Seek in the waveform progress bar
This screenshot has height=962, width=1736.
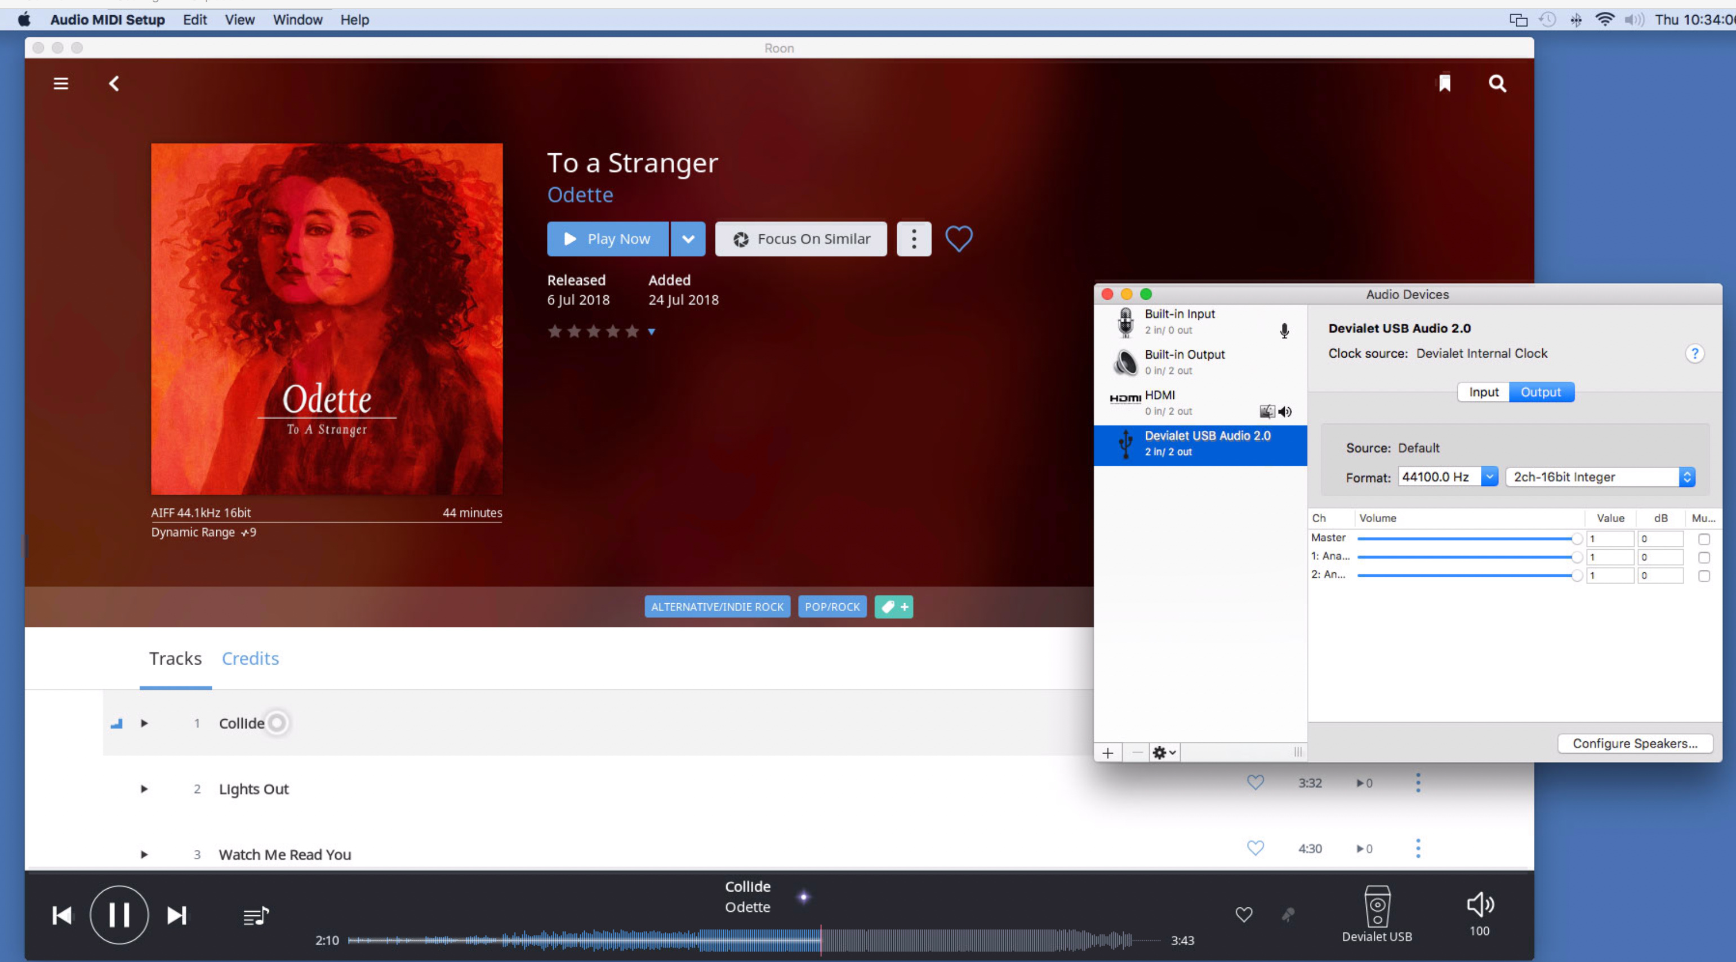coord(755,940)
